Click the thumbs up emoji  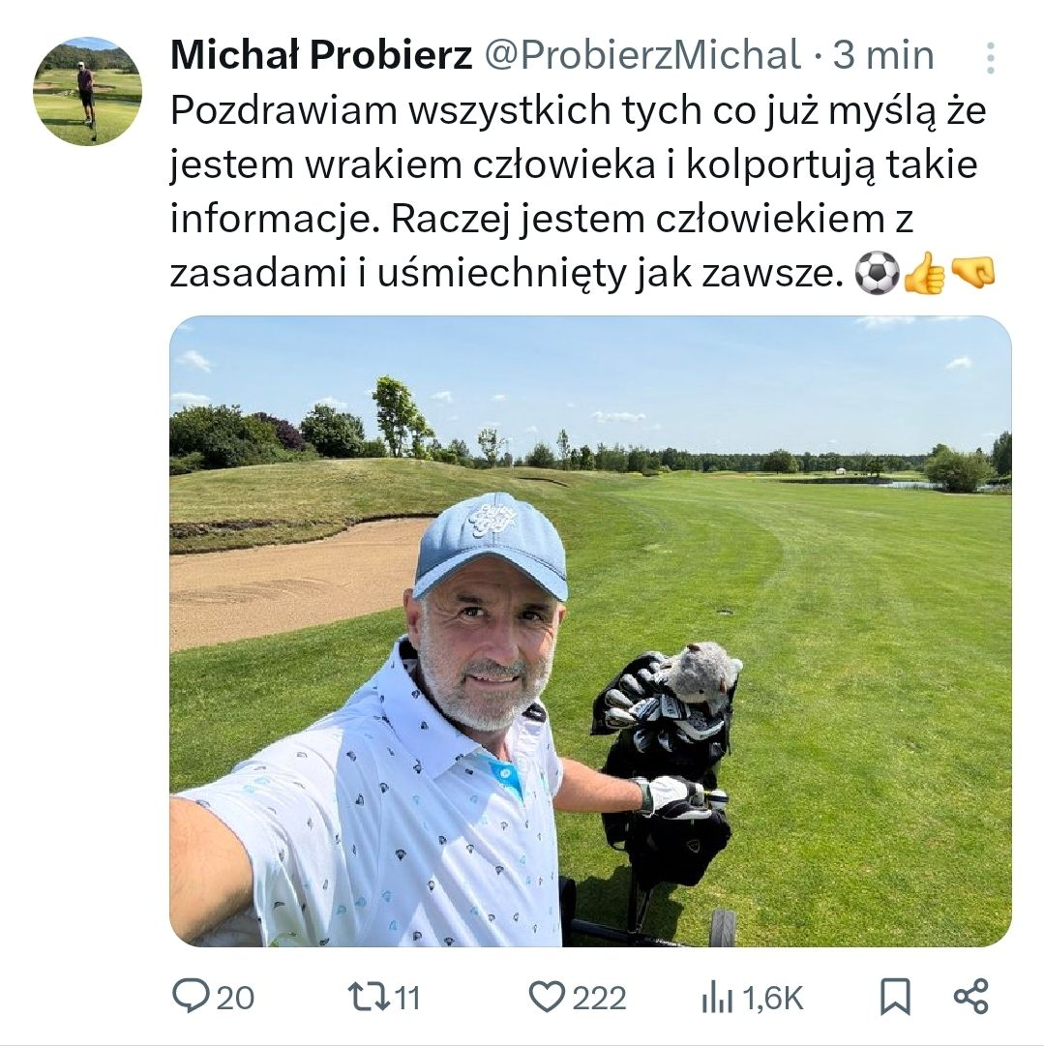925,273
